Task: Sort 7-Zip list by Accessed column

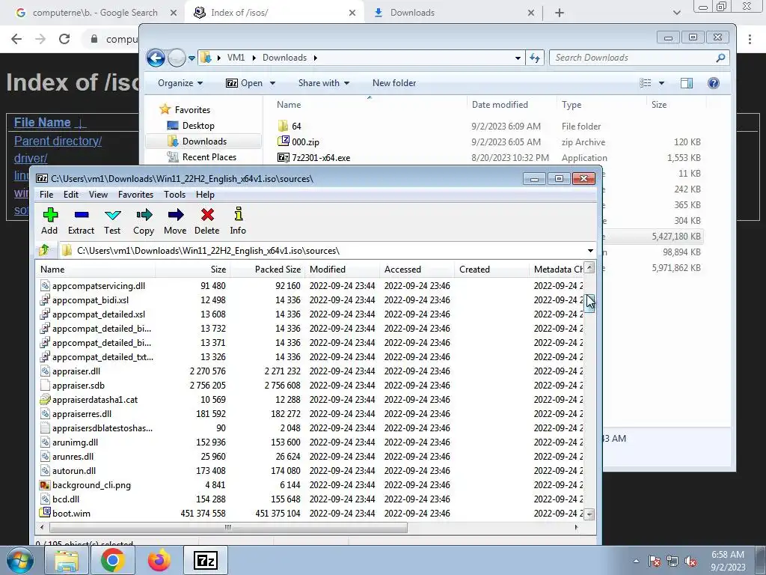Action: tap(417, 270)
